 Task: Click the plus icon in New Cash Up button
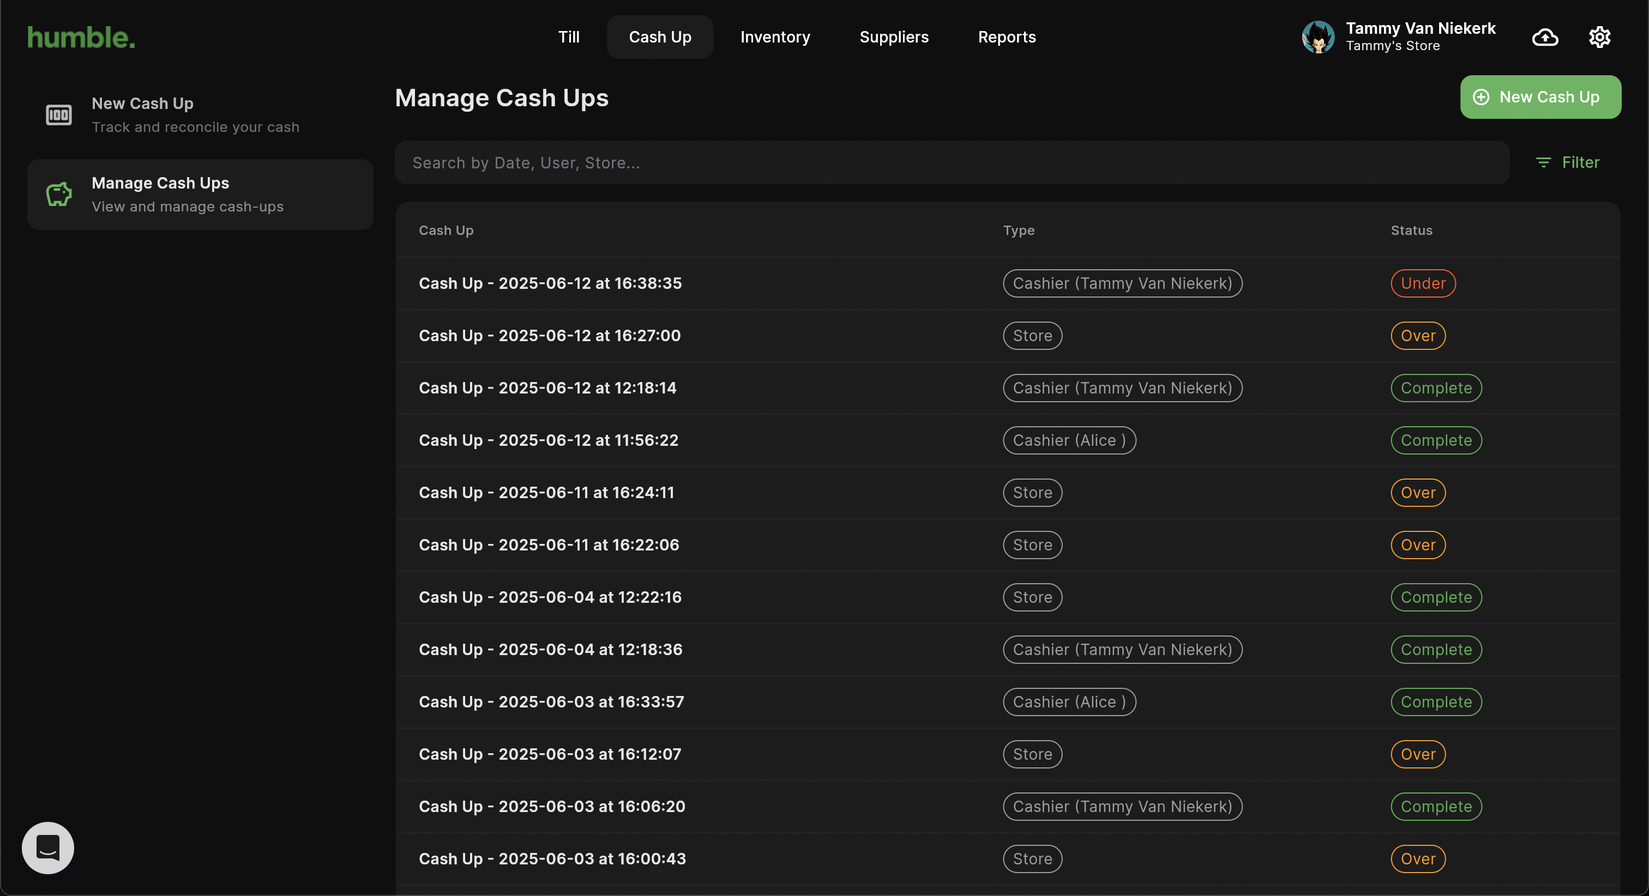[1481, 97]
